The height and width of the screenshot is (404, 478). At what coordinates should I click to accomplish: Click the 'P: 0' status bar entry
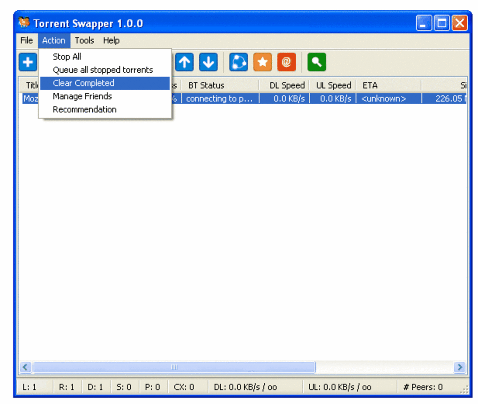point(152,387)
